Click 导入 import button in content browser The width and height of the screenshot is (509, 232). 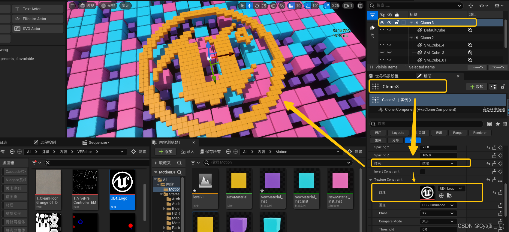tap(188, 152)
